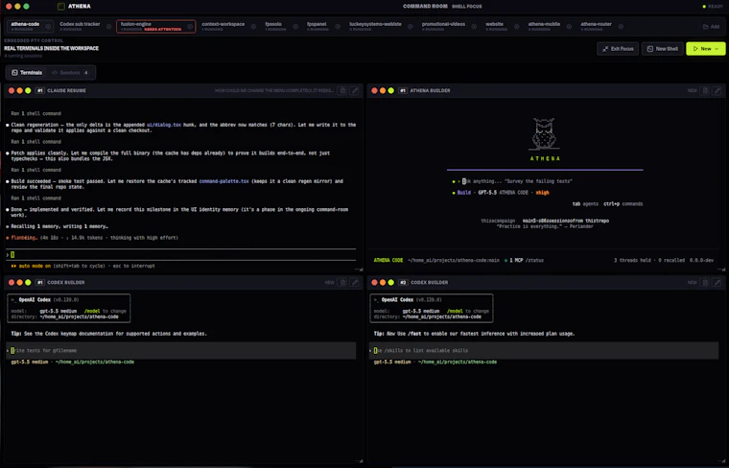Select the fpssolo project tab
The image size is (729, 468).
[x=273, y=27]
